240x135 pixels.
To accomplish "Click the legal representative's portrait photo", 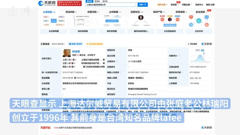I will [67, 53].
